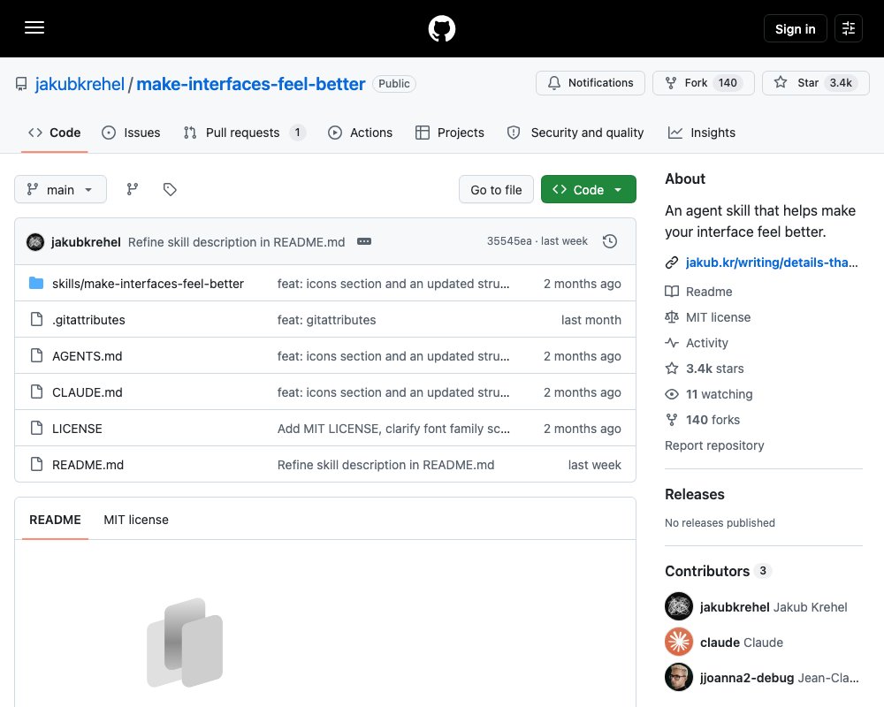Click the Notifications bell button

591,83
